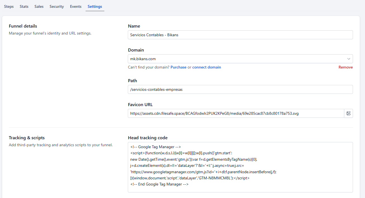
Task: Open the Sales tab
Action: pyautogui.click(x=39, y=6)
